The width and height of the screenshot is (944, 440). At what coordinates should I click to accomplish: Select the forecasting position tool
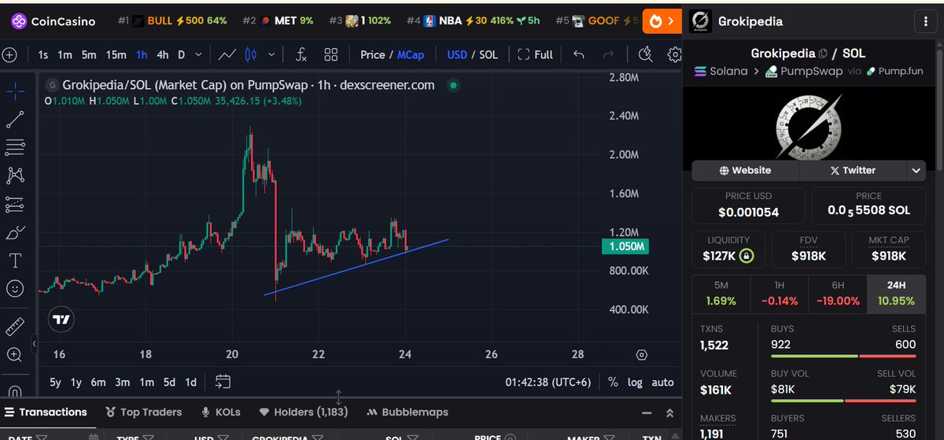[15, 204]
